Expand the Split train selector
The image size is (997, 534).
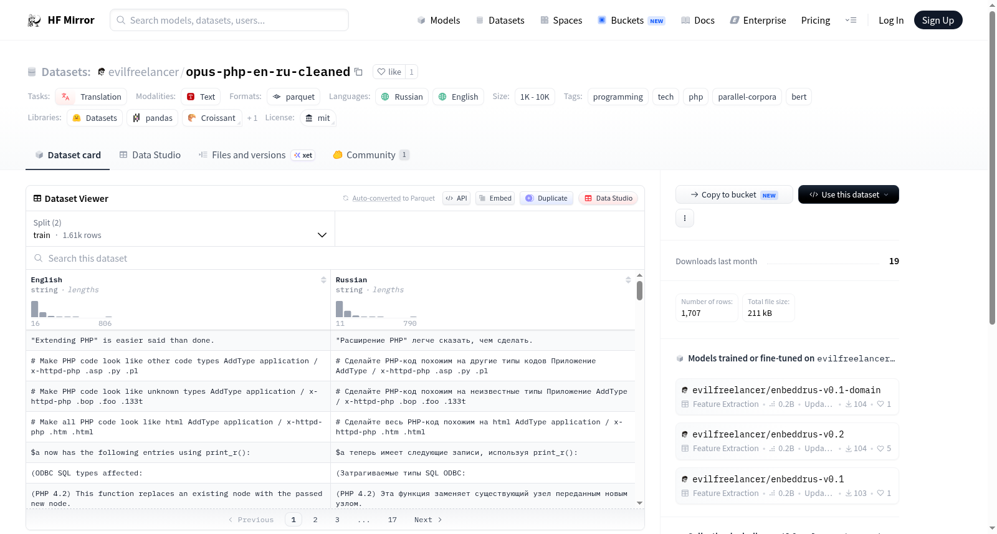(180, 229)
